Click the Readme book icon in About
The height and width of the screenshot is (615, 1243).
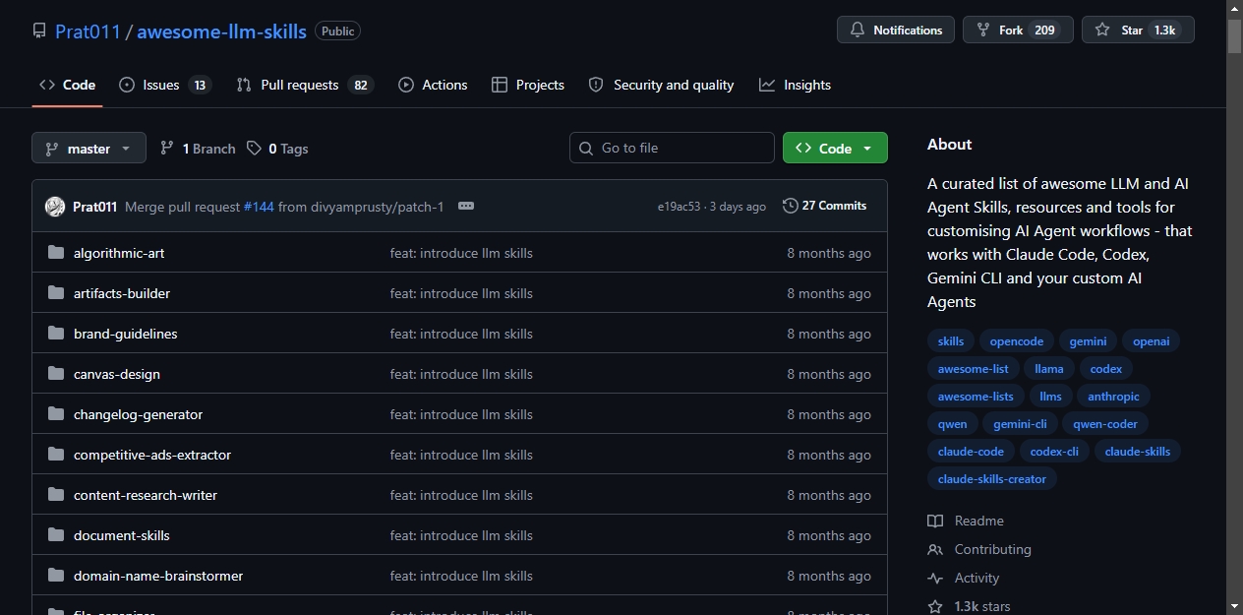(935, 521)
